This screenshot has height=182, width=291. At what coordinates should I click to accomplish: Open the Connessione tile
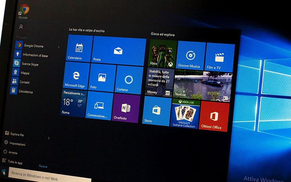pos(99,105)
